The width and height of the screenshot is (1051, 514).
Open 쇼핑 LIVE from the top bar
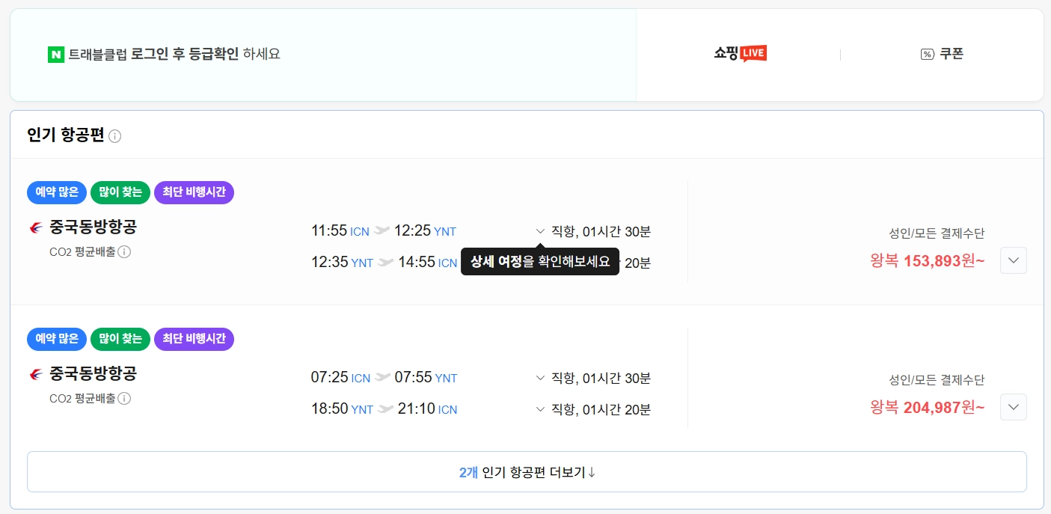[739, 53]
